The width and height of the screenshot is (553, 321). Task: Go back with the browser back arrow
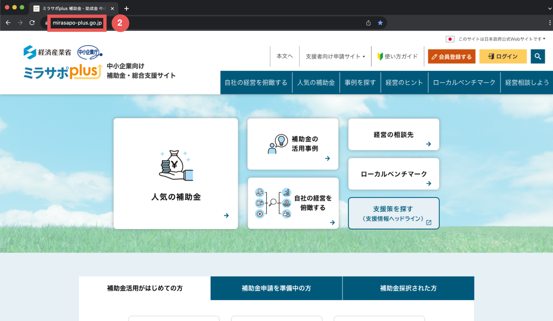[x=8, y=23]
